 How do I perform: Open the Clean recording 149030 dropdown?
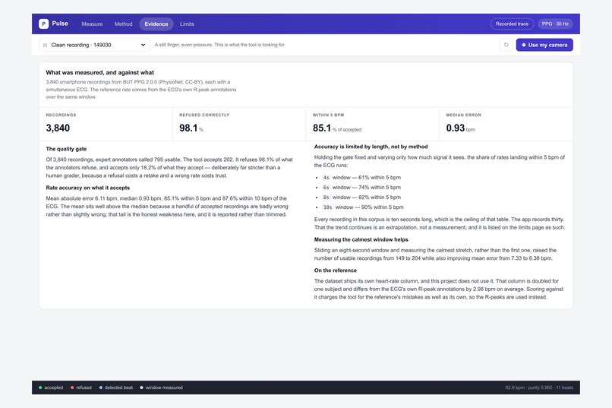coord(94,45)
